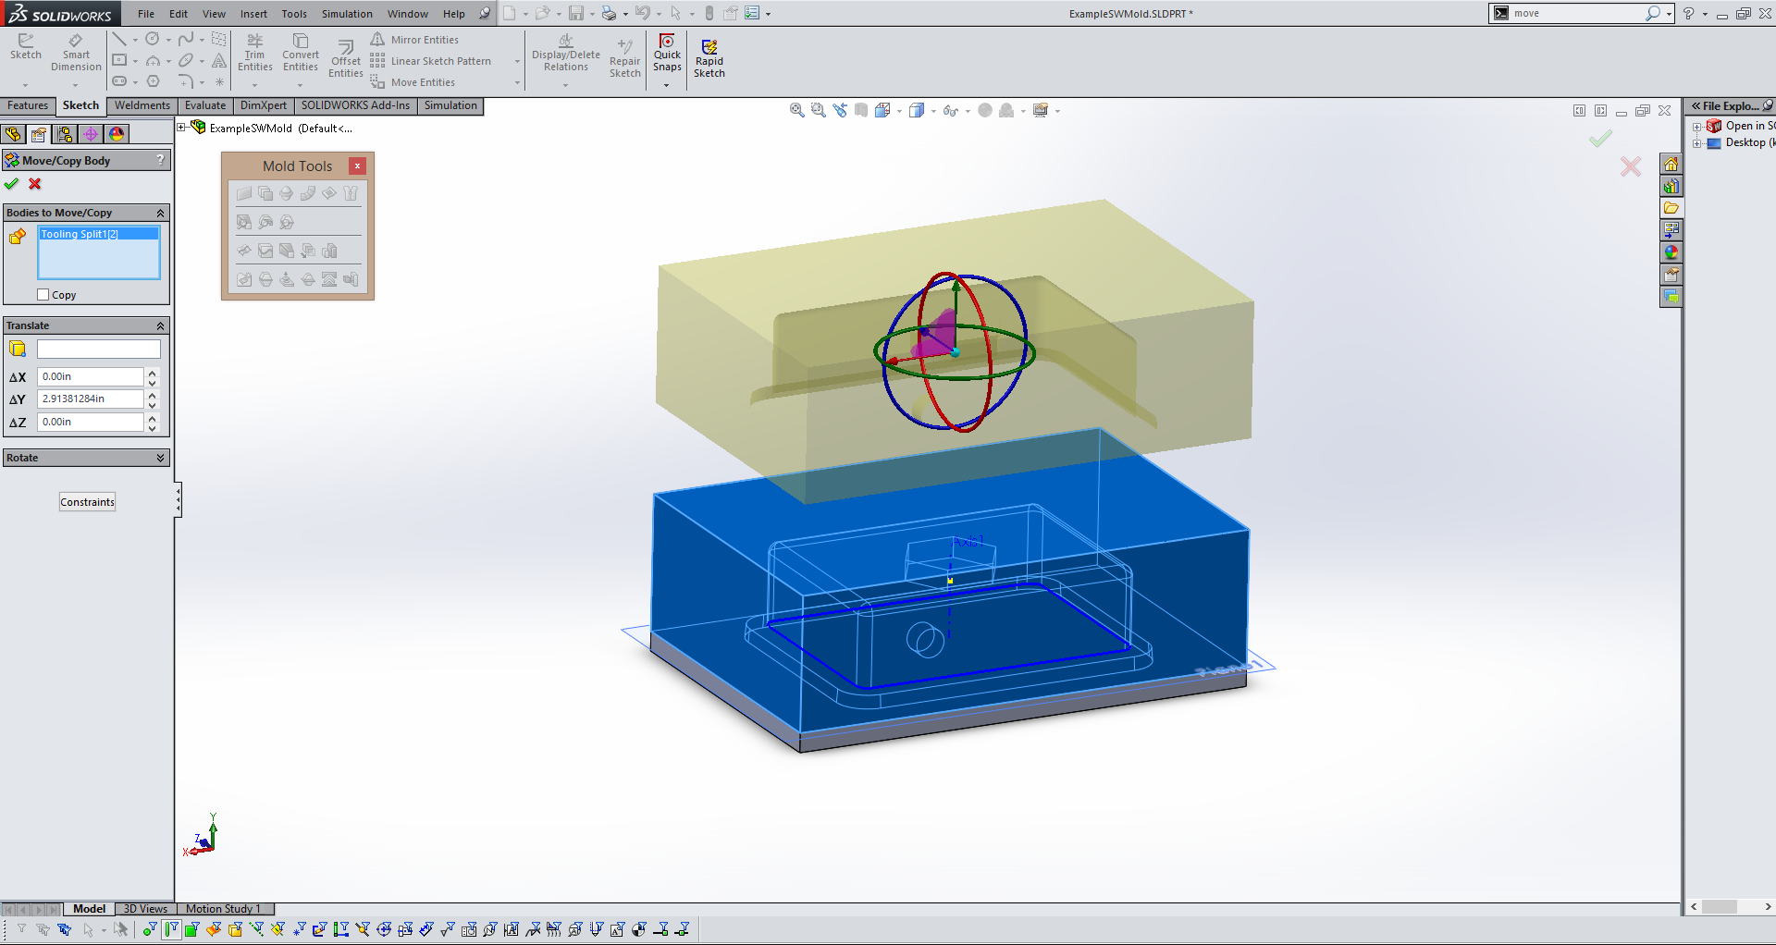
Task: Click the Constraints button
Action: pos(88,502)
